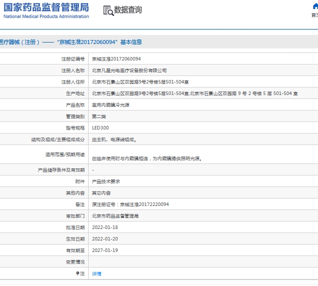318x286 pixels.
Task: Click the 产品储存条件及有效期 label
Action: point(61,170)
